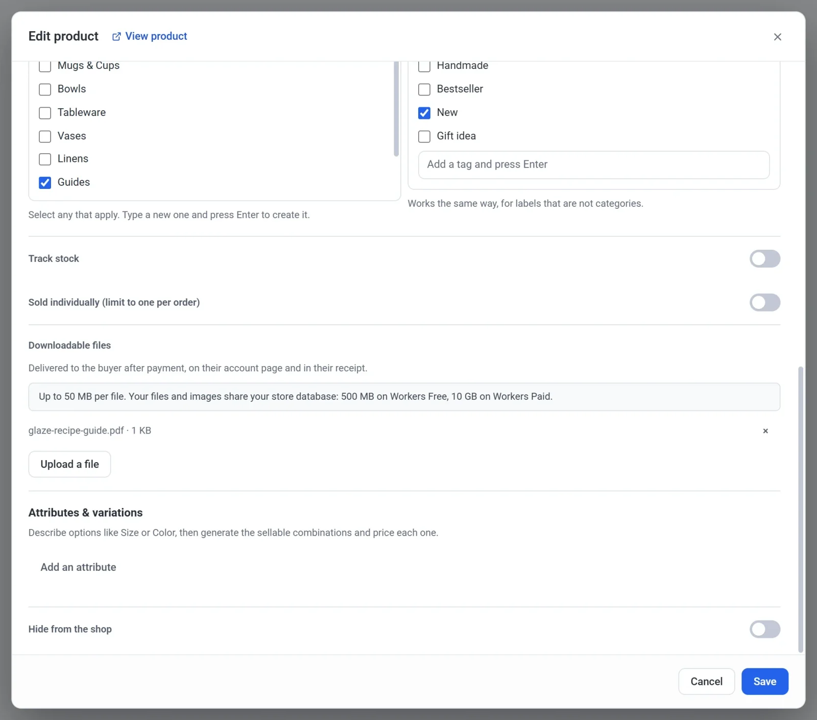817x720 pixels.
Task: Check the Mugs & Cups category
Action: click(45, 66)
